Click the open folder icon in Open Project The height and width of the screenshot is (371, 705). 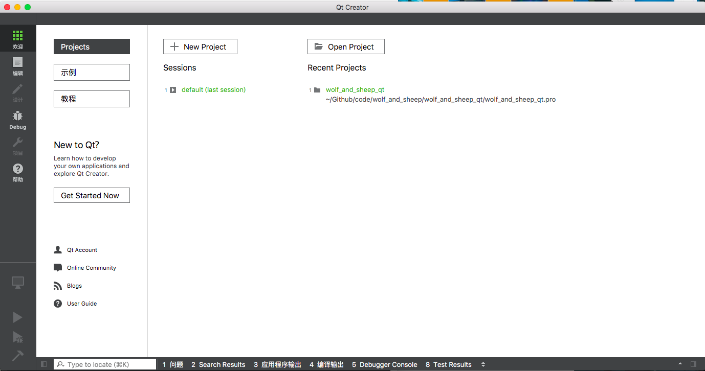click(x=319, y=47)
